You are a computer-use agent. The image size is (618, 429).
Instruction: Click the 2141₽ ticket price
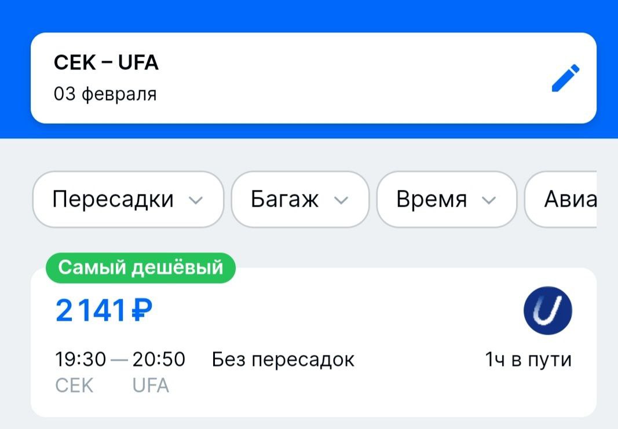pyautogui.click(x=104, y=311)
